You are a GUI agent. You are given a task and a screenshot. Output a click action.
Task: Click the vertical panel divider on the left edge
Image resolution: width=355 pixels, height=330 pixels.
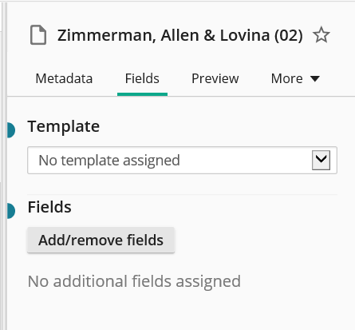coord(4,165)
